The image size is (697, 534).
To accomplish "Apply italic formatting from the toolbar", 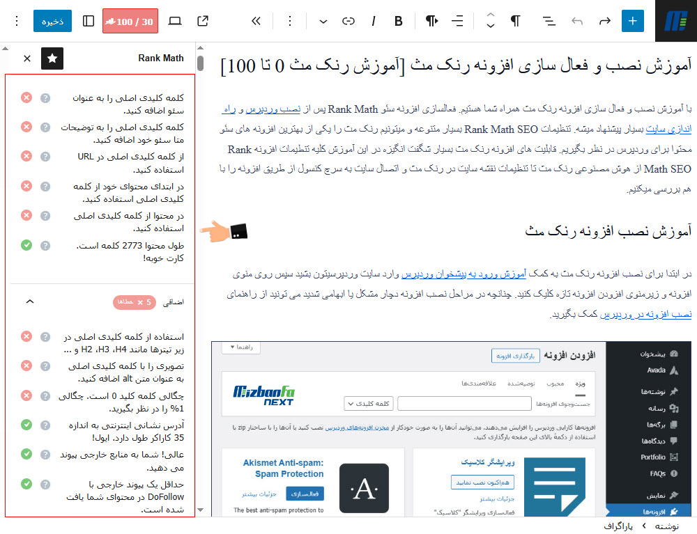I will (374, 21).
